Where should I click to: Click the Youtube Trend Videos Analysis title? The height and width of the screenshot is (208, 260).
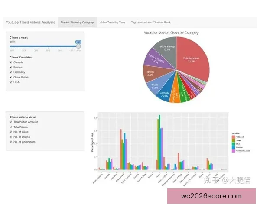click(30, 22)
